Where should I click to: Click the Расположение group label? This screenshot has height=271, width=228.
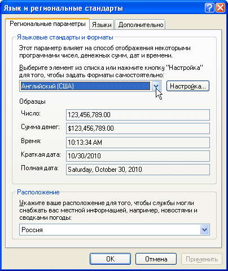pyautogui.click(x=38, y=192)
